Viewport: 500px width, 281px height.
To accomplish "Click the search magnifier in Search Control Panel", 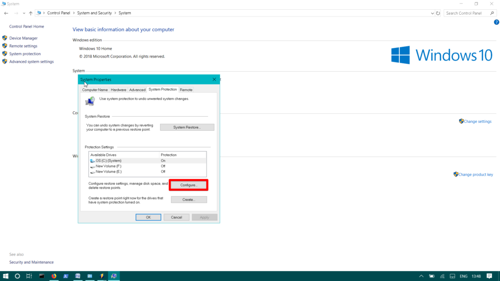I will 492,13.
